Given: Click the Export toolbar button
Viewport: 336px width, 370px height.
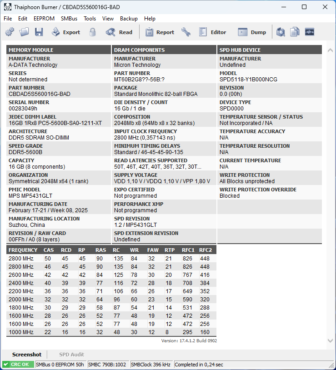Looking at the screenshot, I should coord(66,32).
